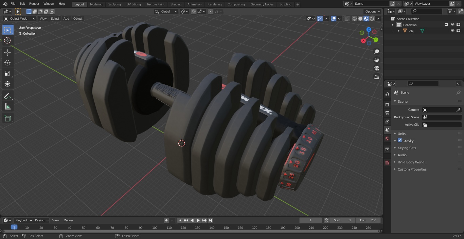
Task: Jump to next keyframe
Action: (204, 220)
